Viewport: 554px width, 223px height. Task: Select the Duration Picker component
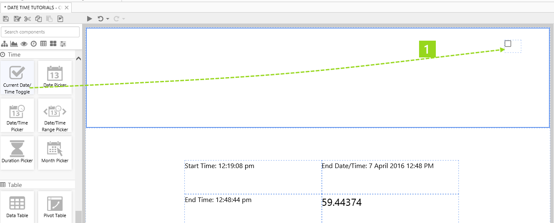[x=17, y=153]
